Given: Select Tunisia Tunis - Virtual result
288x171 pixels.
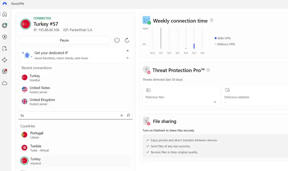Looking at the screenshot, I should coord(75,148).
